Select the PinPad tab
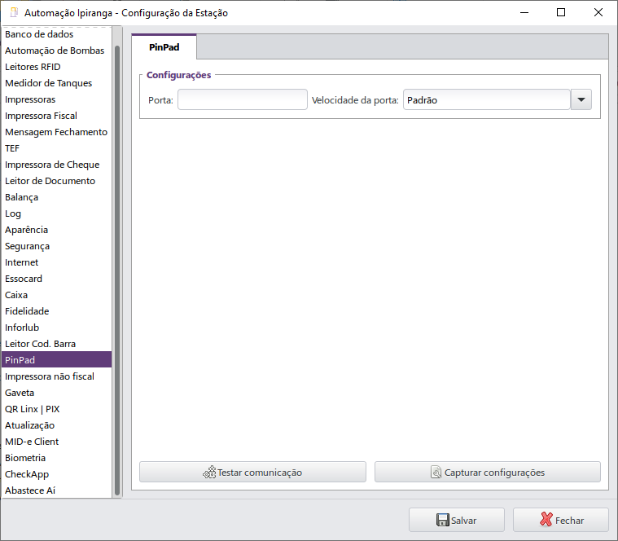This screenshot has height=541, width=618. click(x=164, y=47)
